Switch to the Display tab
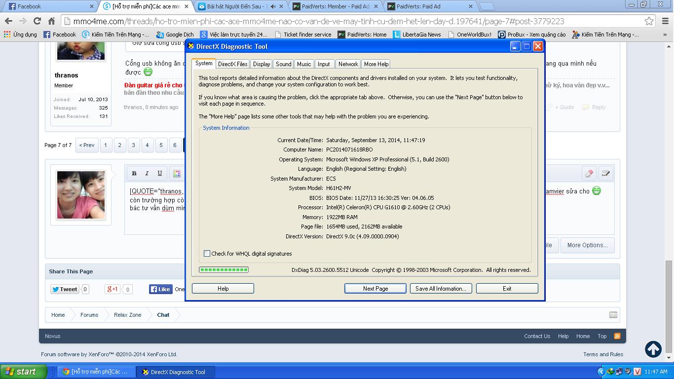This screenshot has width=674, height=379. point(262,64)
